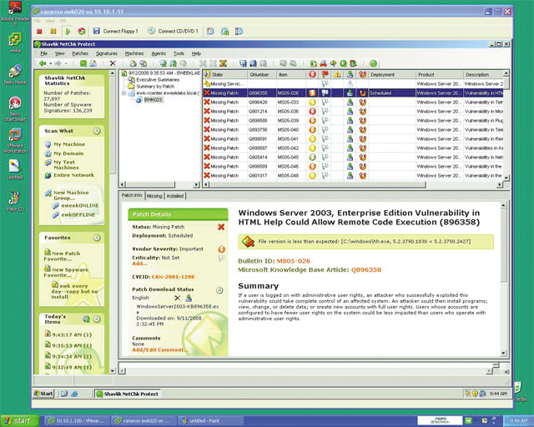Click the yellow warning column header icon

point(337,74)
